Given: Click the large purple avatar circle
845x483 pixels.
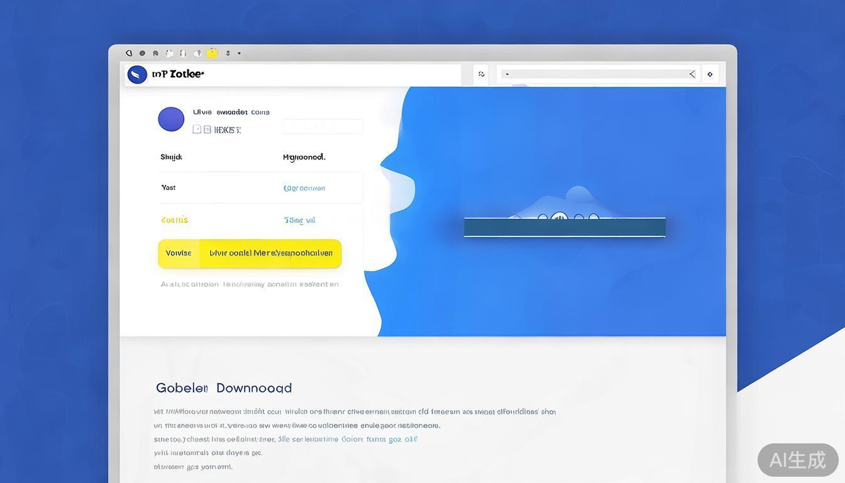Looking at the screenshot, I should point(171,119).
